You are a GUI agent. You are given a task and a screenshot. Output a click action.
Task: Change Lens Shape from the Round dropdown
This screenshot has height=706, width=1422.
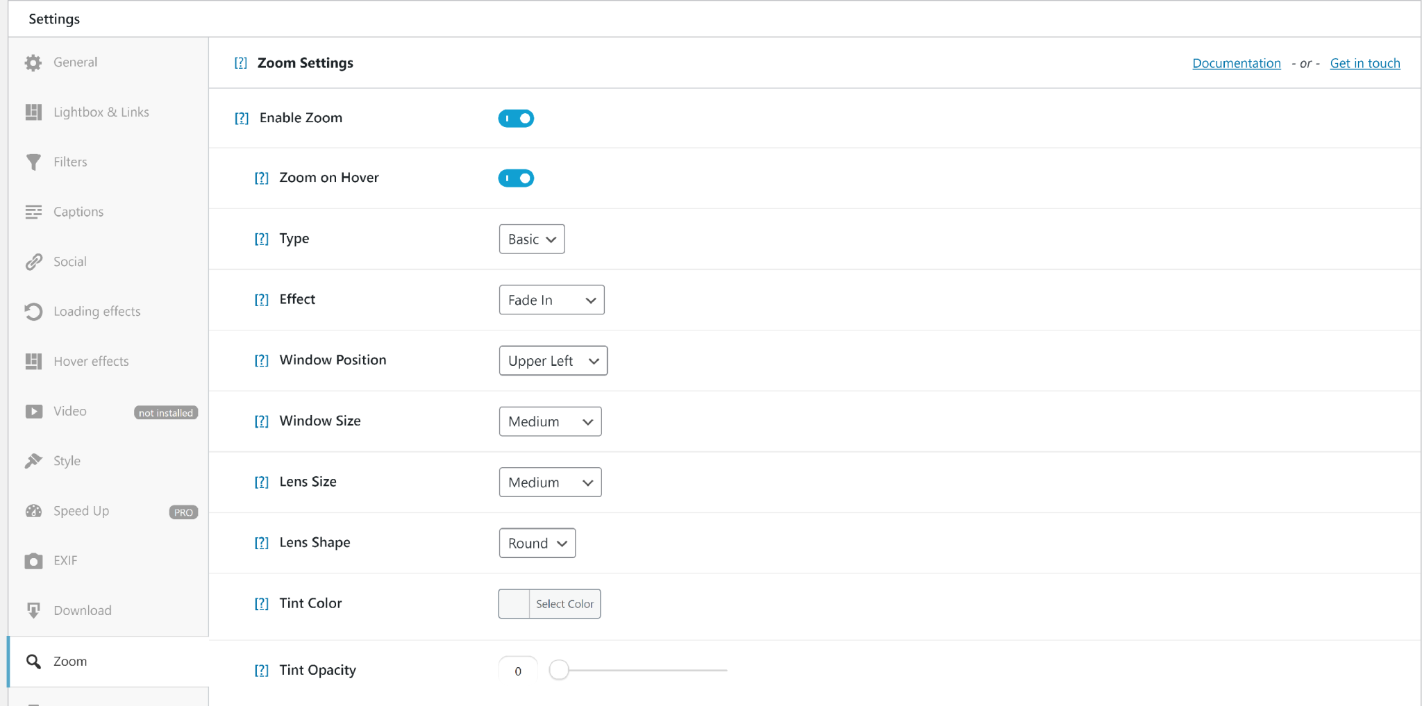point(537,544)
